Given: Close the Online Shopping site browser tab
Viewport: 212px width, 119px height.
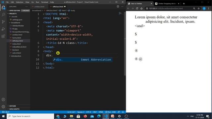Looking at the screenshot, I should click(x=179, y=4).
